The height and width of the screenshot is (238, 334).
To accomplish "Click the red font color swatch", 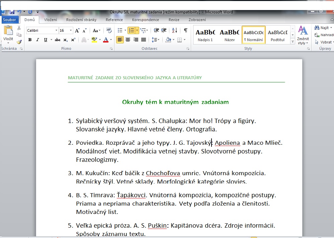I will 106,40.
